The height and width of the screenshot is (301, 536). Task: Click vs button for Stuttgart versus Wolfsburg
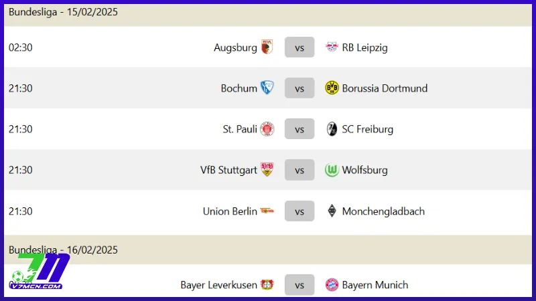pyautogui.click(x=299, y=170)
